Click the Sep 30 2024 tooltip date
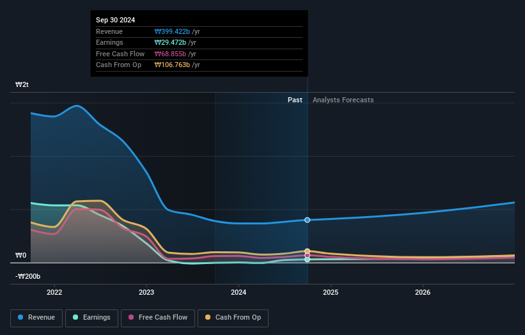 tap(116, 20)
